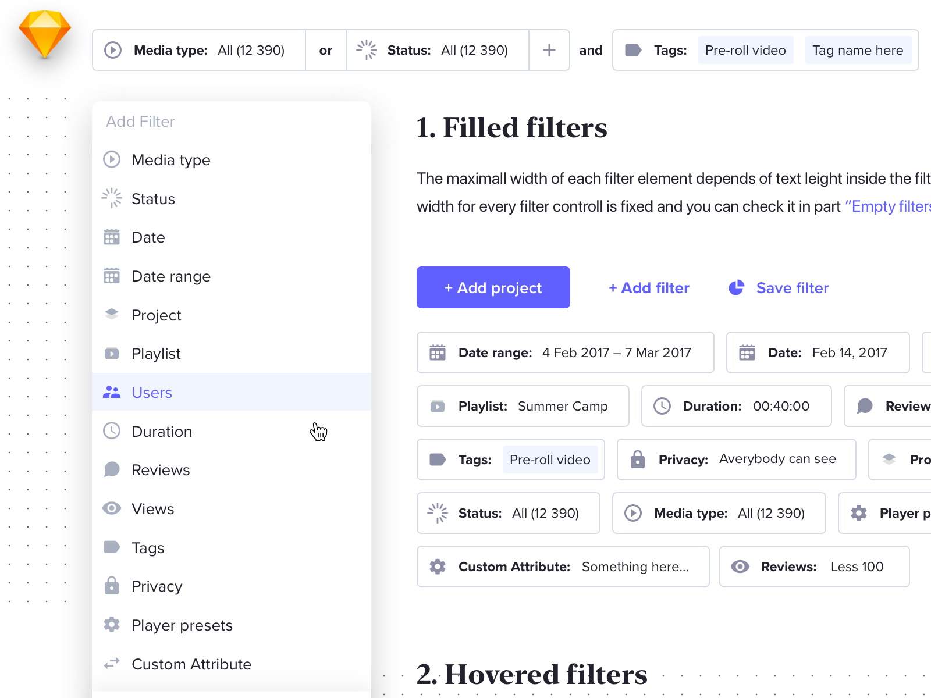Click the + Add filter link
Screen dimensions: 931x698
tap(649, 288)
